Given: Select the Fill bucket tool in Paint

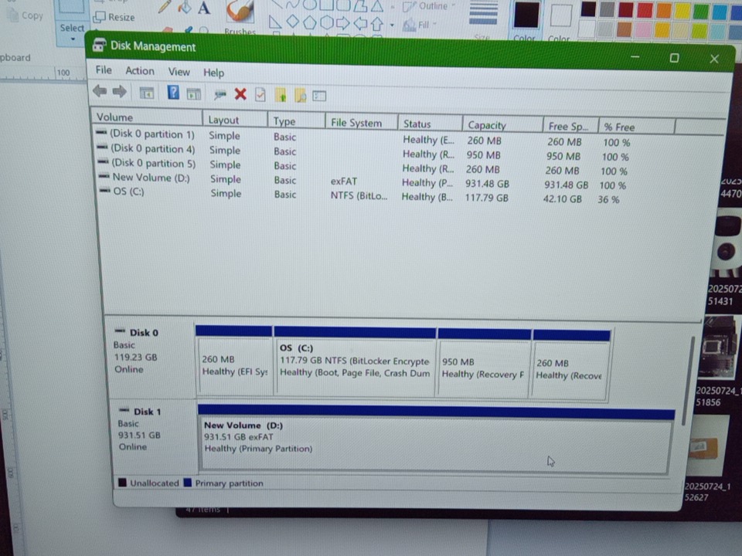Looking at the screenshot, I should (x=185, y=7).
